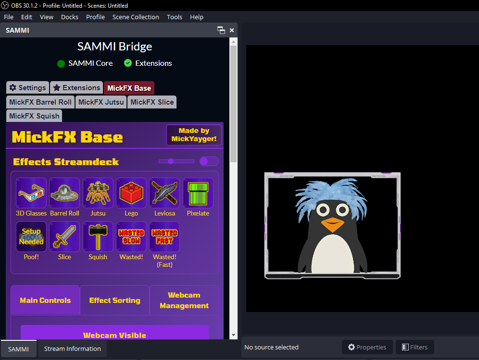This screenshot has height=360, width=479.
Task: Trigger the Barrel Roll UFO effect icon
Action: [64, 193]
